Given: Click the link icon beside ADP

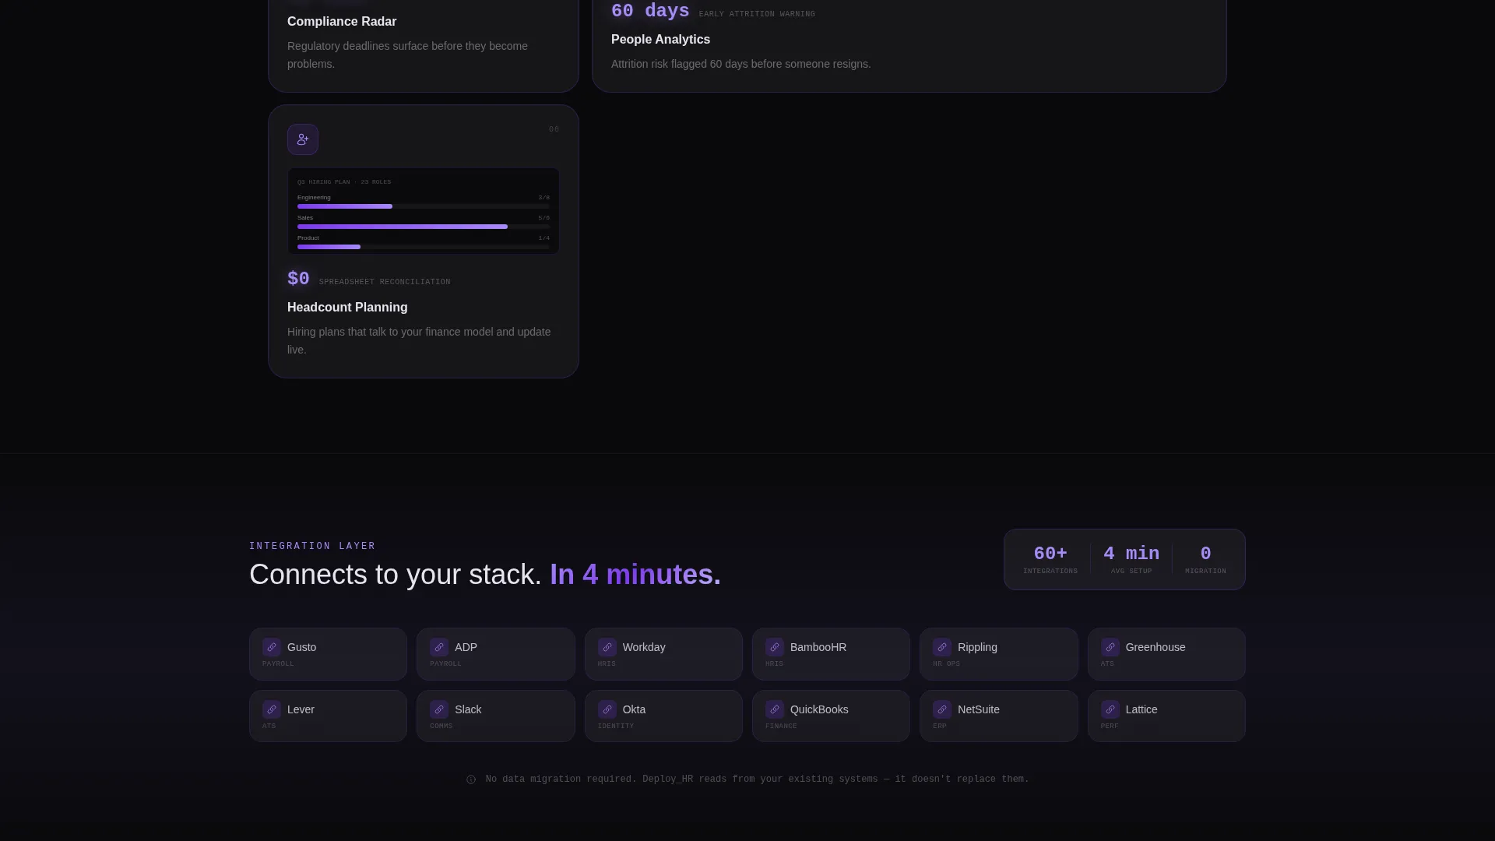Looking at the screenshot, I should pos(439,647).
